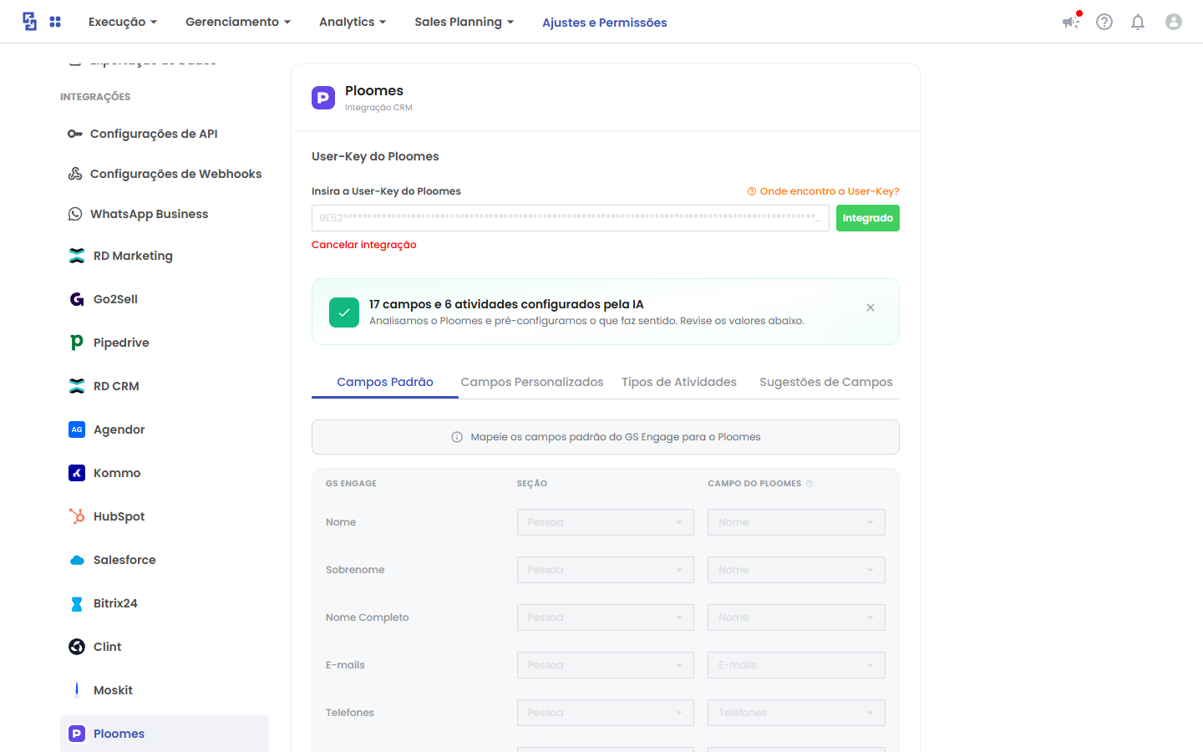Select HubSpot integration label
The width and height of the screenshot is (1203, 752).
click(119, 516)
